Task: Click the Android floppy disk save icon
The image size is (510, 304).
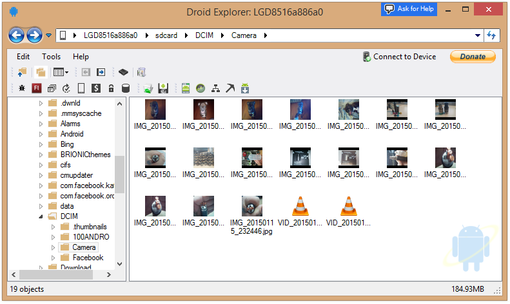Action: pos(163,88)
